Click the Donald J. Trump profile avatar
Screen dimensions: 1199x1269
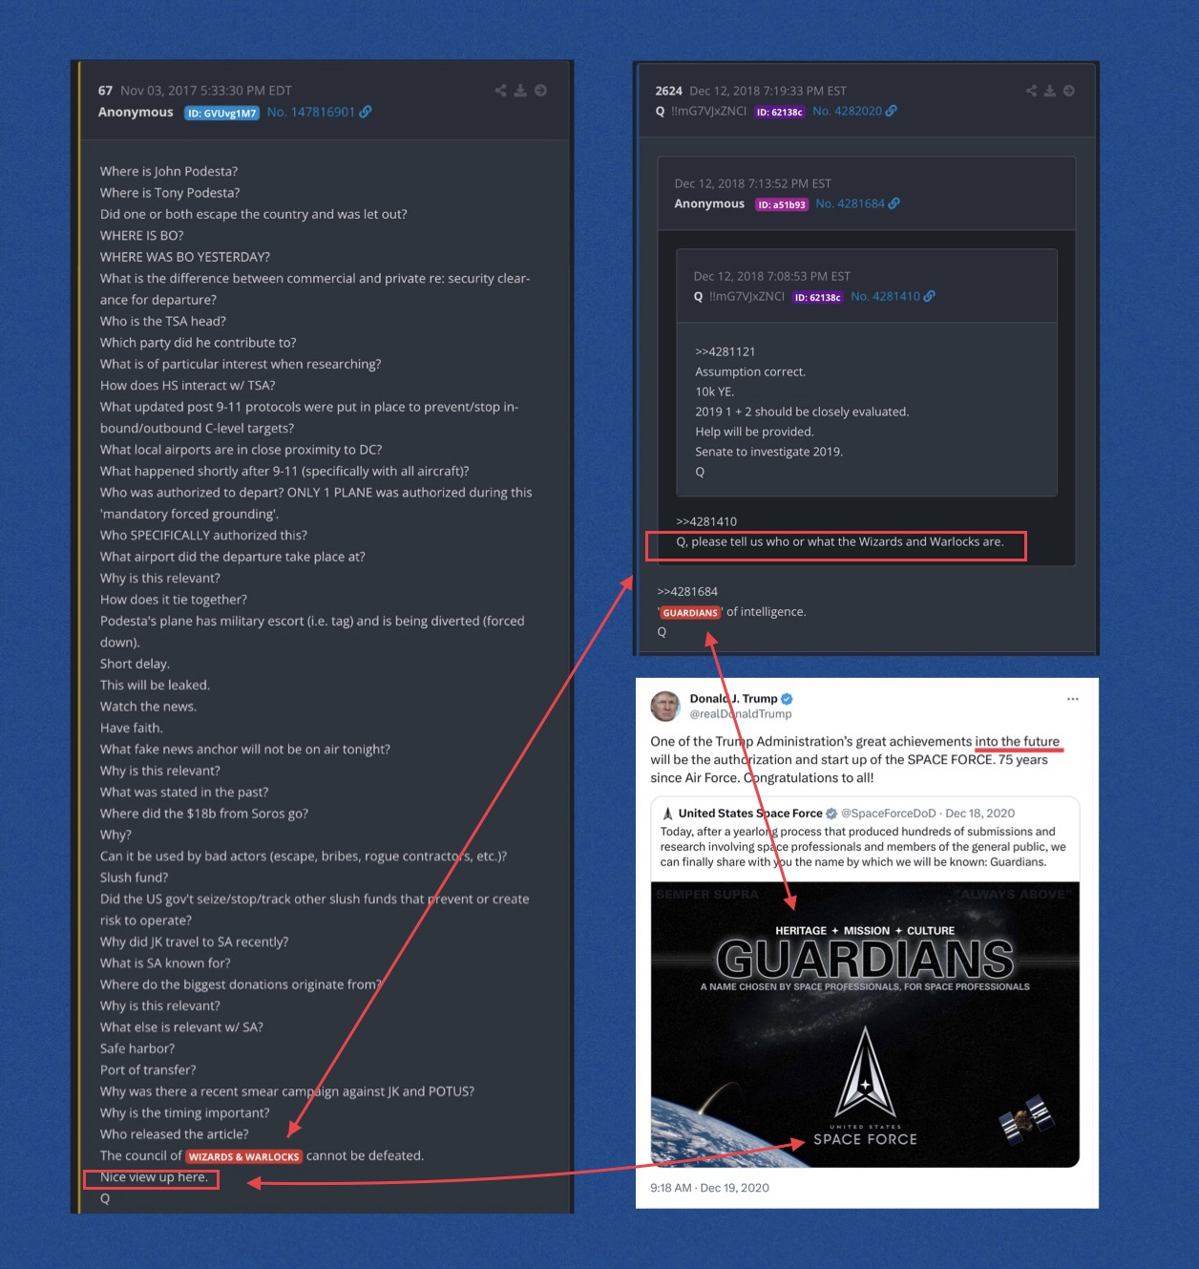pos(665,707)
